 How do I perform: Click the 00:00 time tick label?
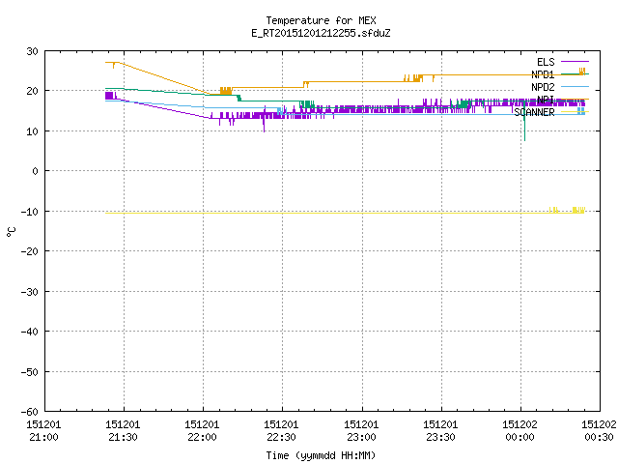click(520, 437)
